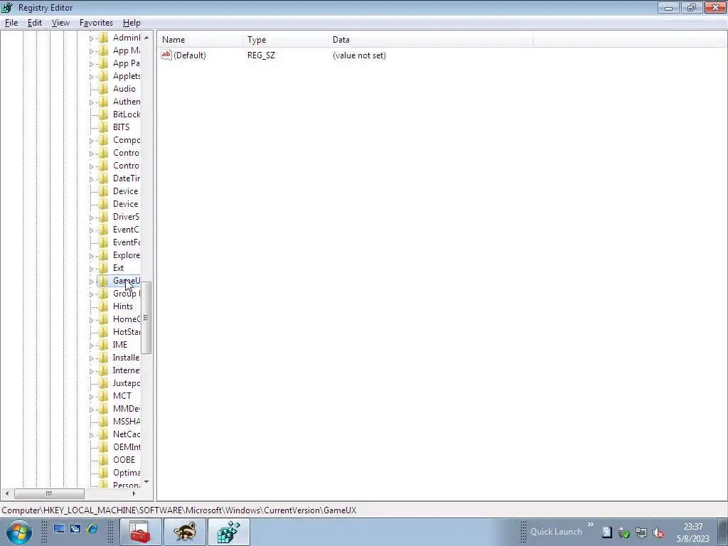The width and height of the screenshot is (728, 546).
Task: Click the tree scroll-right arrow
Action: point(134,493)
